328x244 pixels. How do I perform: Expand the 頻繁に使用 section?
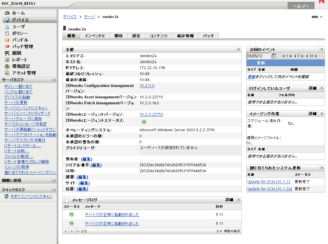(x=54, y=181)
